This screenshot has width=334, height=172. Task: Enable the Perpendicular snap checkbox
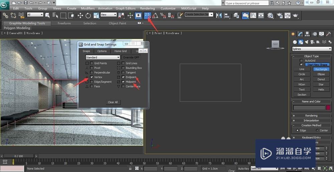[x=92, y=72]
